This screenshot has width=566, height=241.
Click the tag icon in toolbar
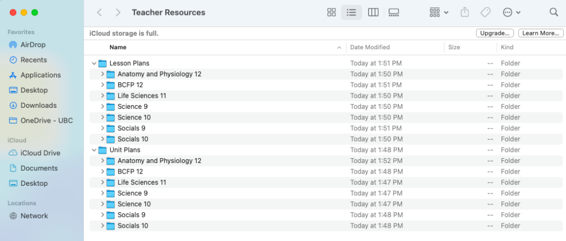pyautogui.click(x=485, y=12)
